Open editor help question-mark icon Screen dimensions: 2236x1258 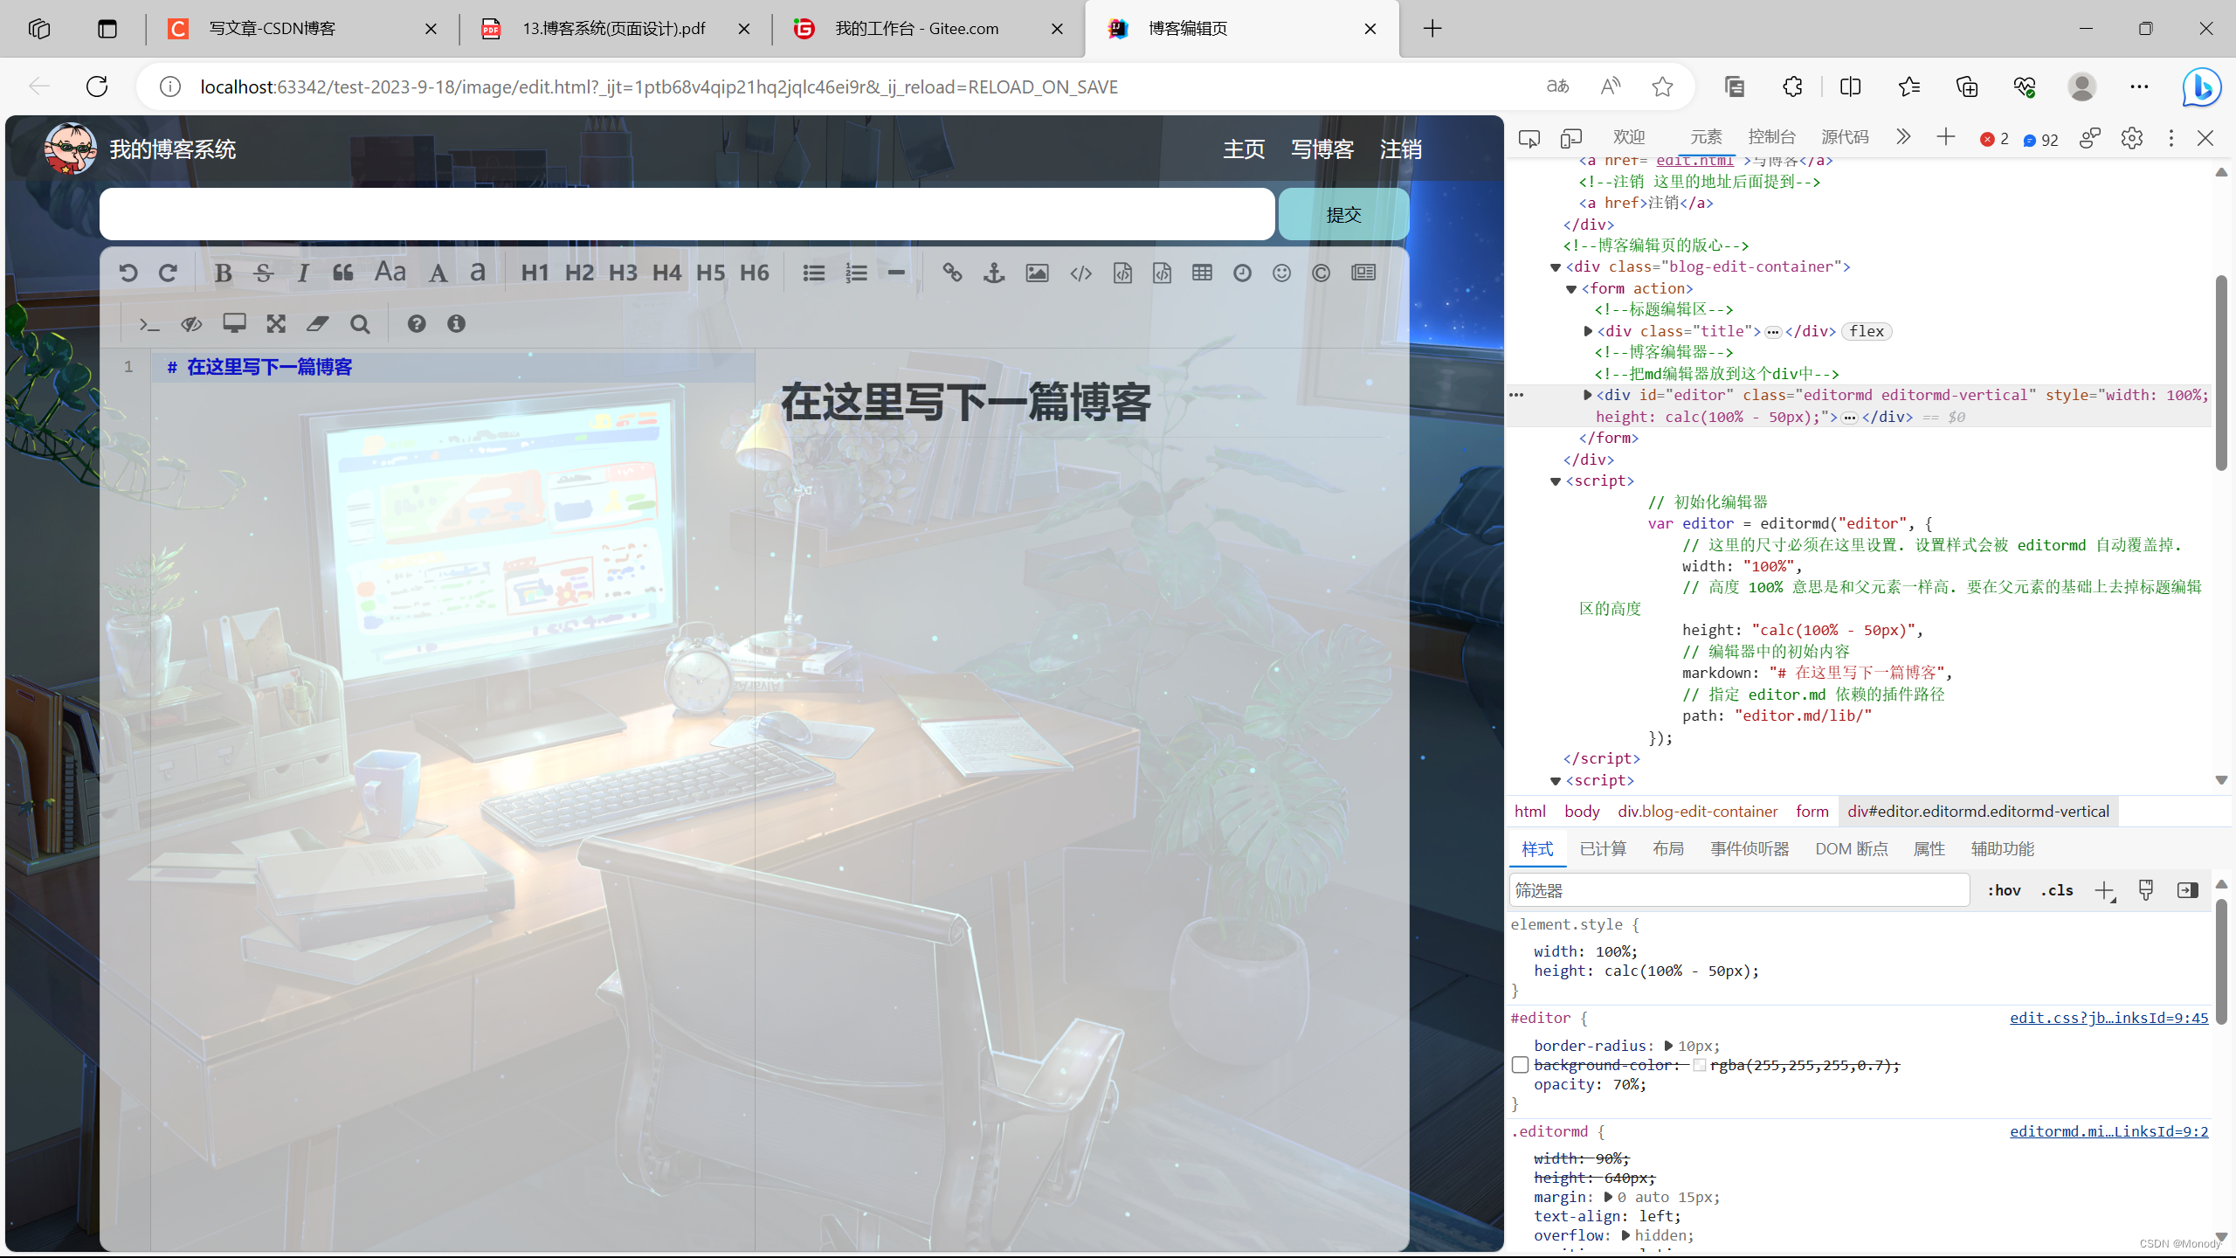(x=417, y=324)
